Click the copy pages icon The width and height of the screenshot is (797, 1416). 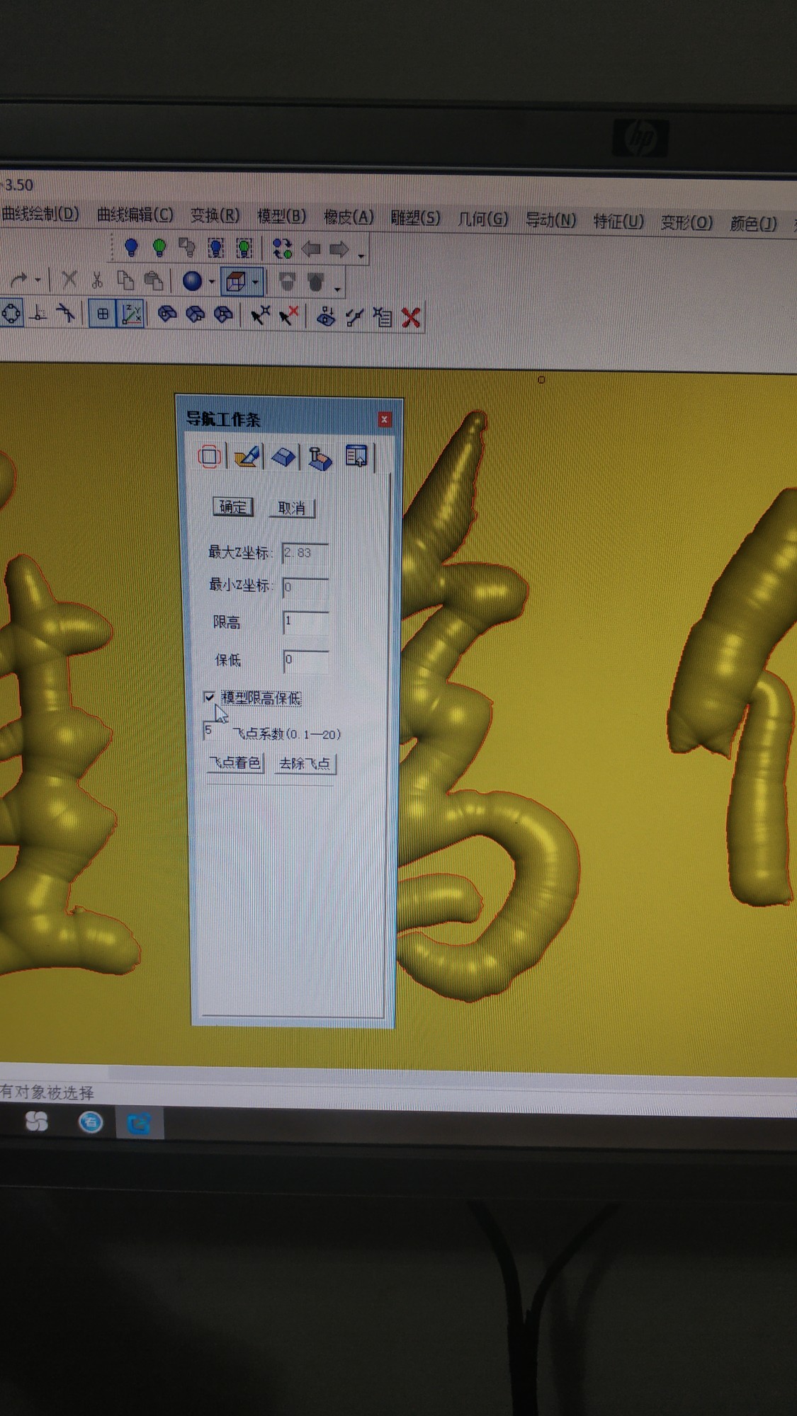125,280
